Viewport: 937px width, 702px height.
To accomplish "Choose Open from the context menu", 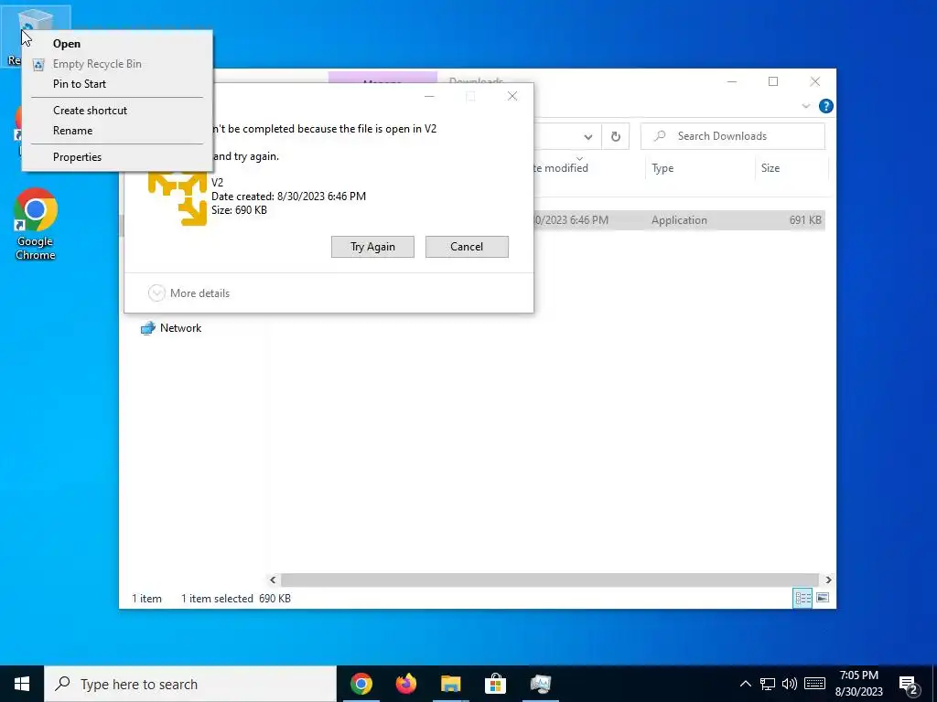I will 117,44.
